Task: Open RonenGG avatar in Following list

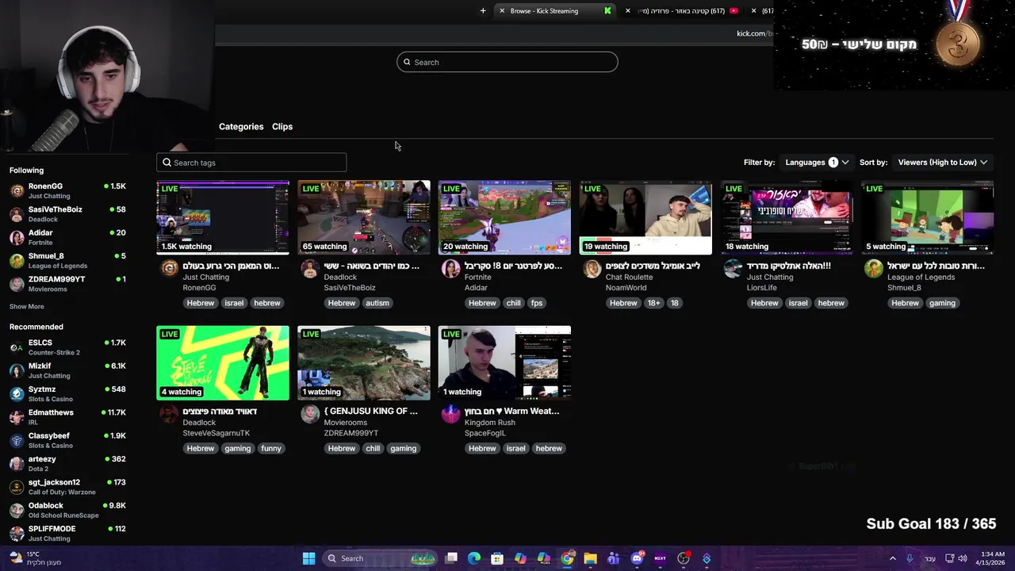Action: pos(17,191)
